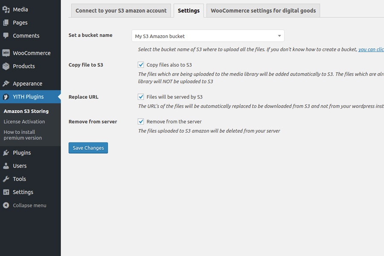Click the WooCommerce logo icon
Screen dimensions: 384x256
pos(6,53)
